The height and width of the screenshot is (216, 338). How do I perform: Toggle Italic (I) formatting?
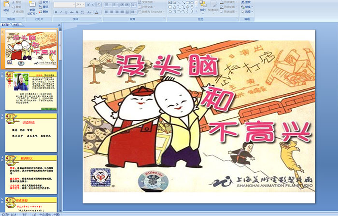pos(61,12)
